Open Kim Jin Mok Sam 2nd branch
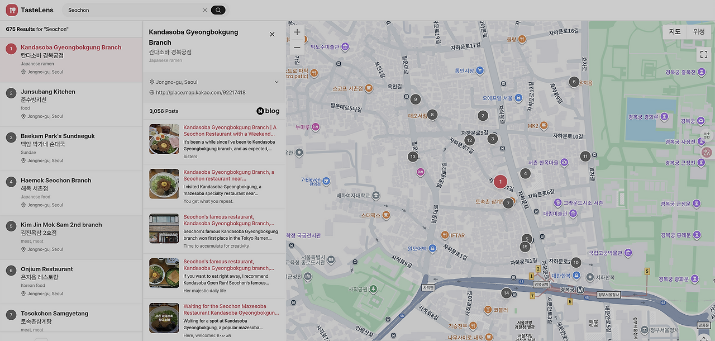 [71, 238]
